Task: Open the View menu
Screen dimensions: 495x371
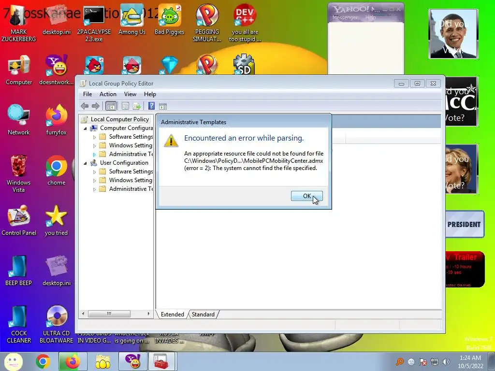Action: click(x=130, y=94)
